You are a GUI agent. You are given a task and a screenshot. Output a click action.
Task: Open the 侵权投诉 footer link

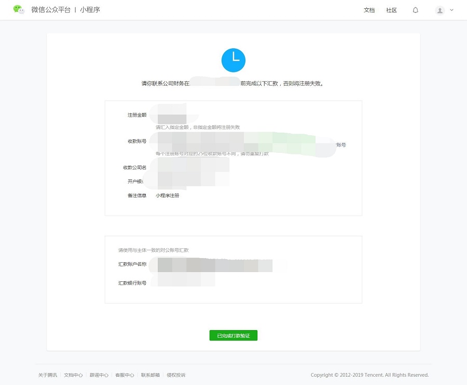176,375
